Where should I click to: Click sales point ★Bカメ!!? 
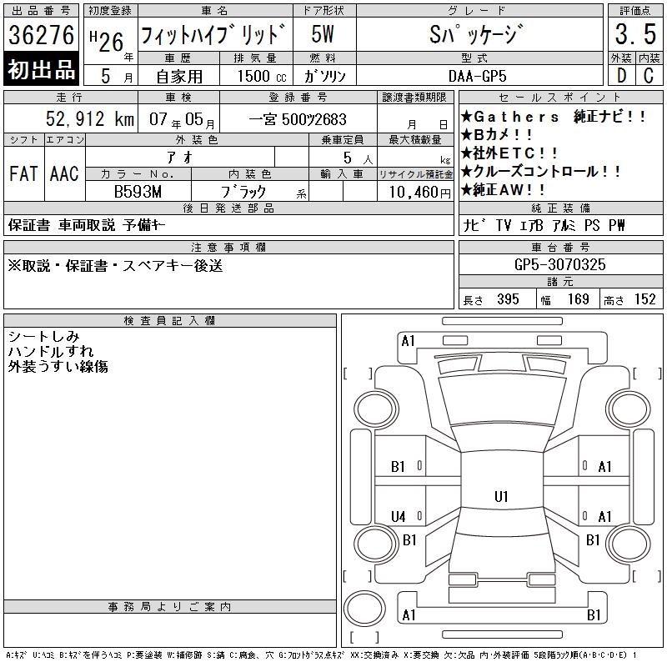tap(496, 134)
